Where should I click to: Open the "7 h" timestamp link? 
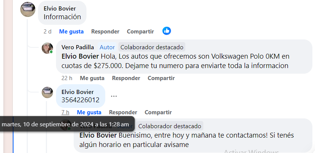tap(65, 112)
